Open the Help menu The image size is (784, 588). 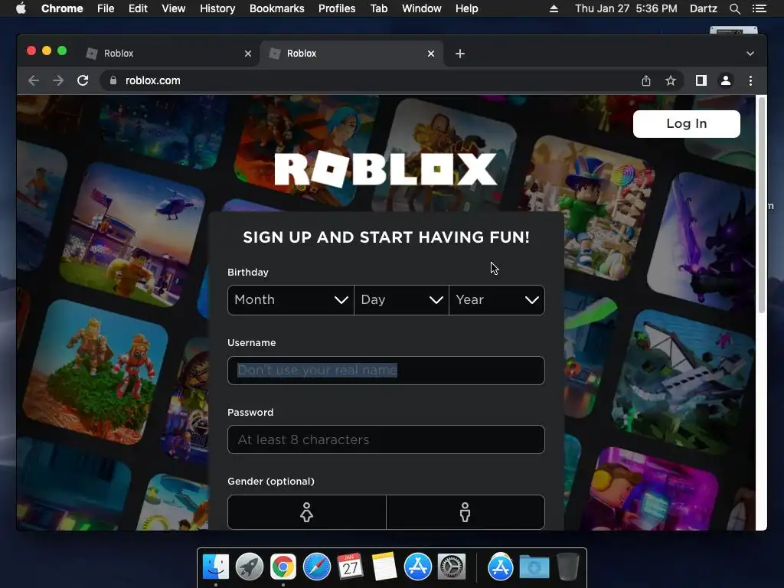[466, 8]
